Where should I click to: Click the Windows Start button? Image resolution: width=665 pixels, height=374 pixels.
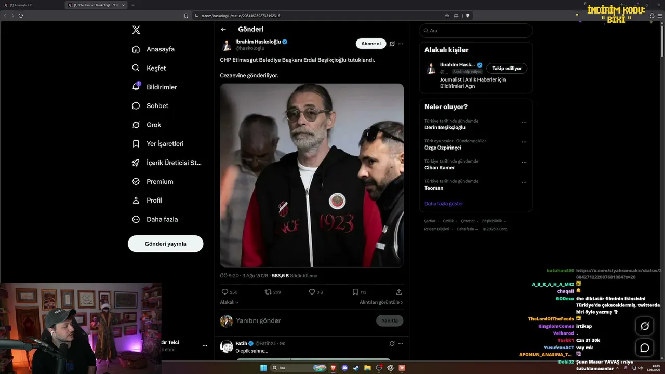[x=263, y=368]
